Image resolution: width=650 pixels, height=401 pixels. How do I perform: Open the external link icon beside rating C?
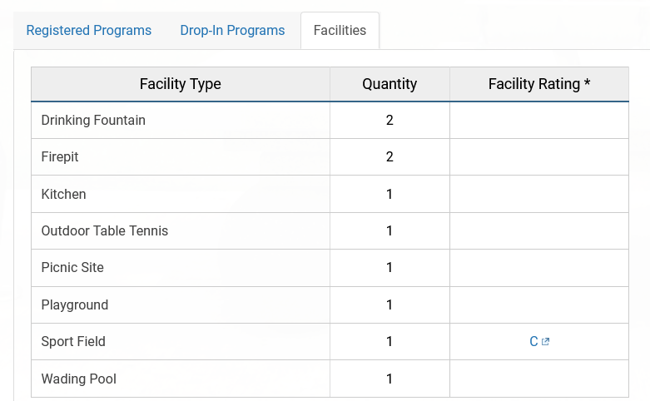tap(545, 342)
